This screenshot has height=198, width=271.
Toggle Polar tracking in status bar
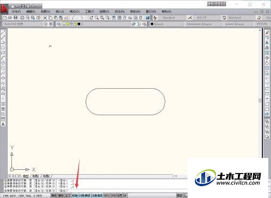75,195
